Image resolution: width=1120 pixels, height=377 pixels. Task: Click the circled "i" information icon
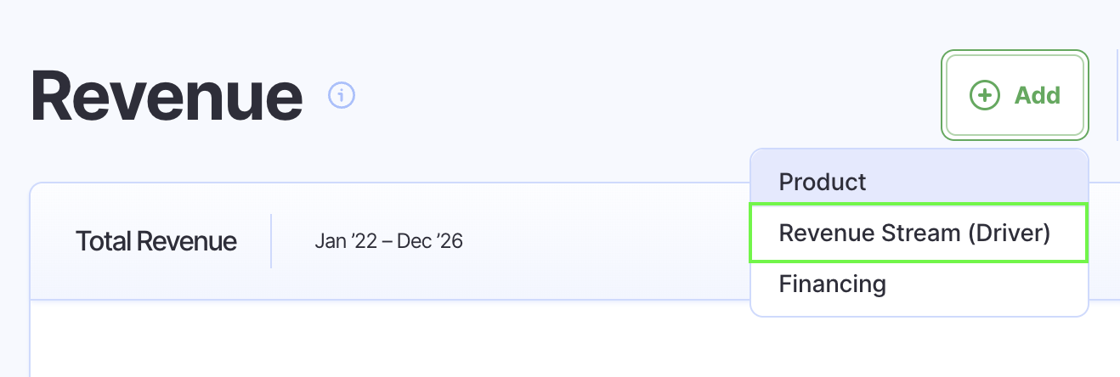[342, 96]
